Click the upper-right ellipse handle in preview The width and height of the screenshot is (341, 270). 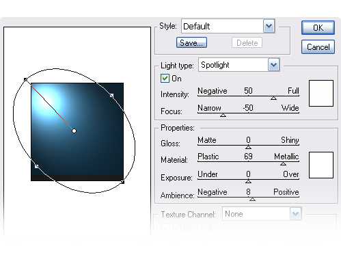tap(111, 96)
